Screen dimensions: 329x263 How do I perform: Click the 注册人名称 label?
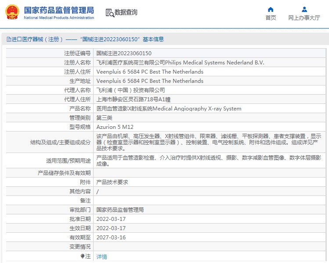coord(77,63)
